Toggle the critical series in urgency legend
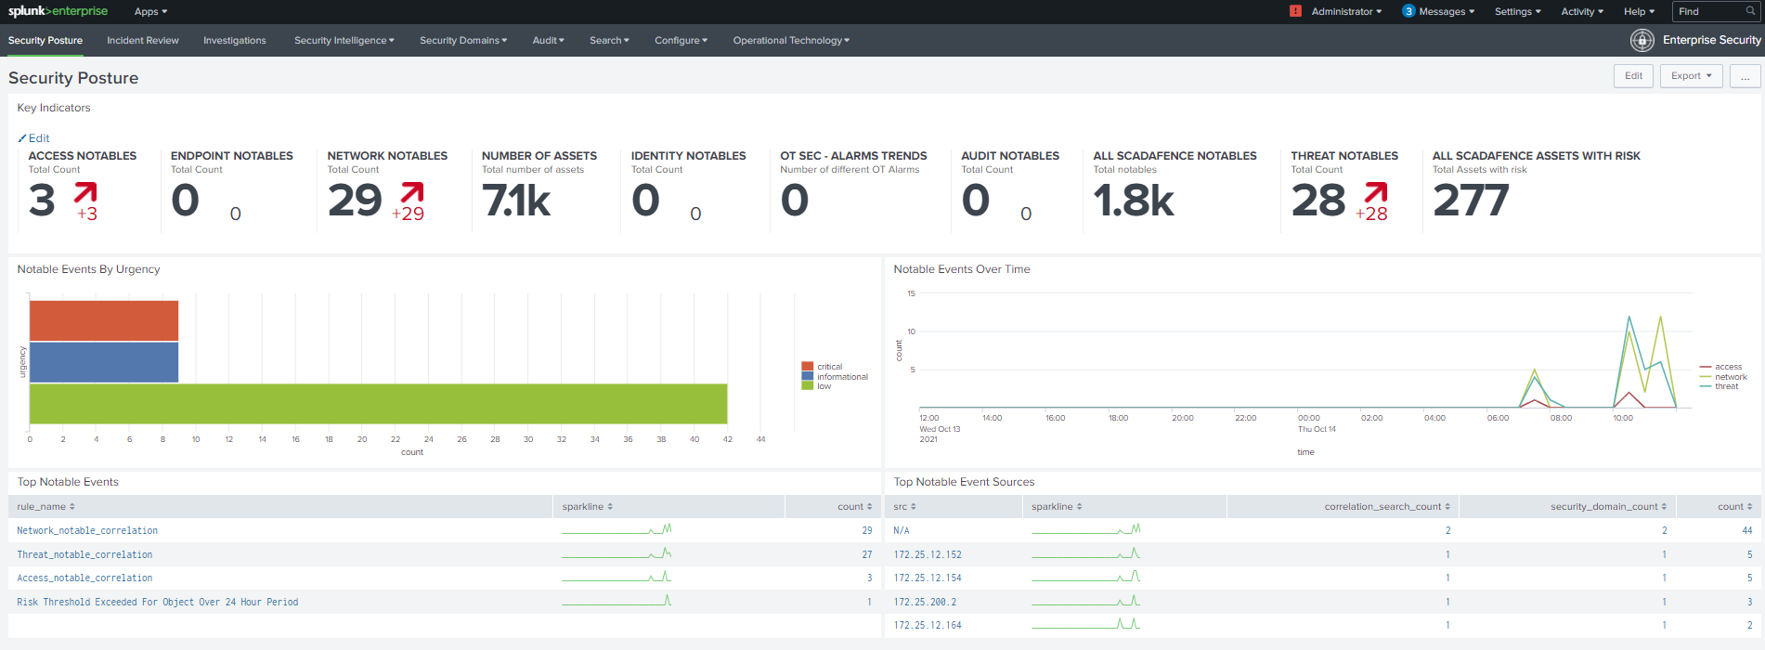The height and width of the screenshot is (650, 1765). click(x=829, y=367)
